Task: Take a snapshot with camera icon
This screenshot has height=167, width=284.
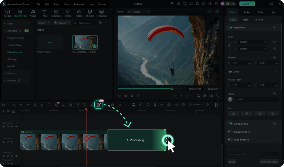Action: (x=204, y=96)
